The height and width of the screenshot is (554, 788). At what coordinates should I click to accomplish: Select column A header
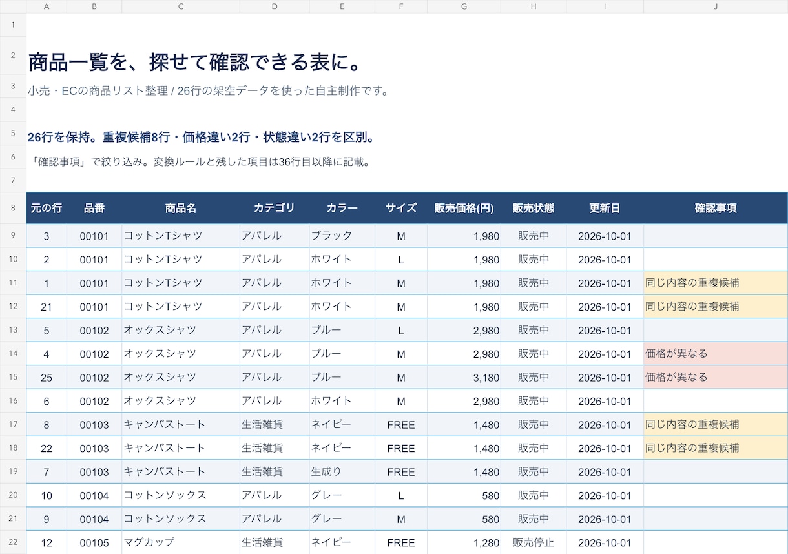pyautogui.click(x=47, y=6)
